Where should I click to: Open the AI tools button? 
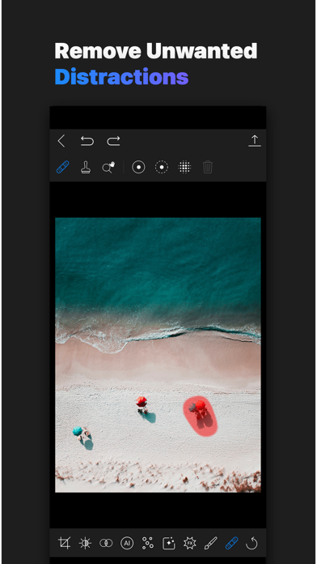pyautogui.click(x=127, y=543)
